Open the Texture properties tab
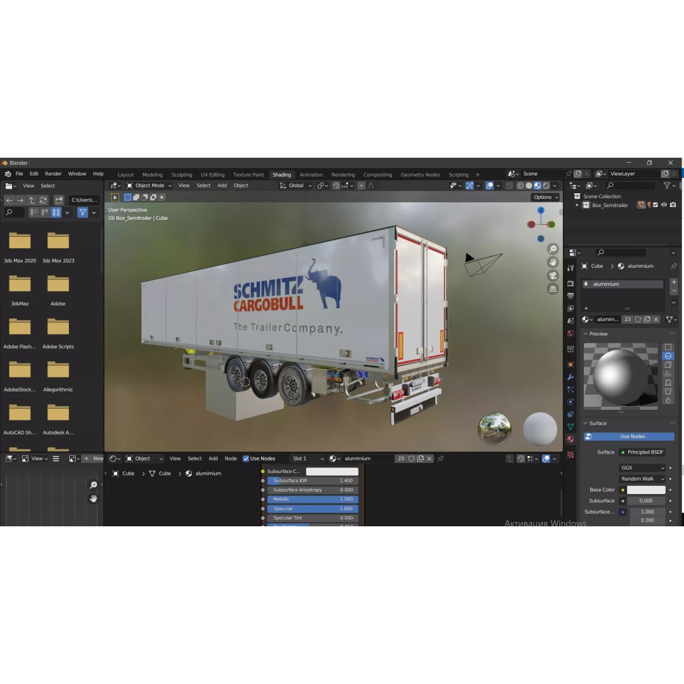 coord(570,455)
